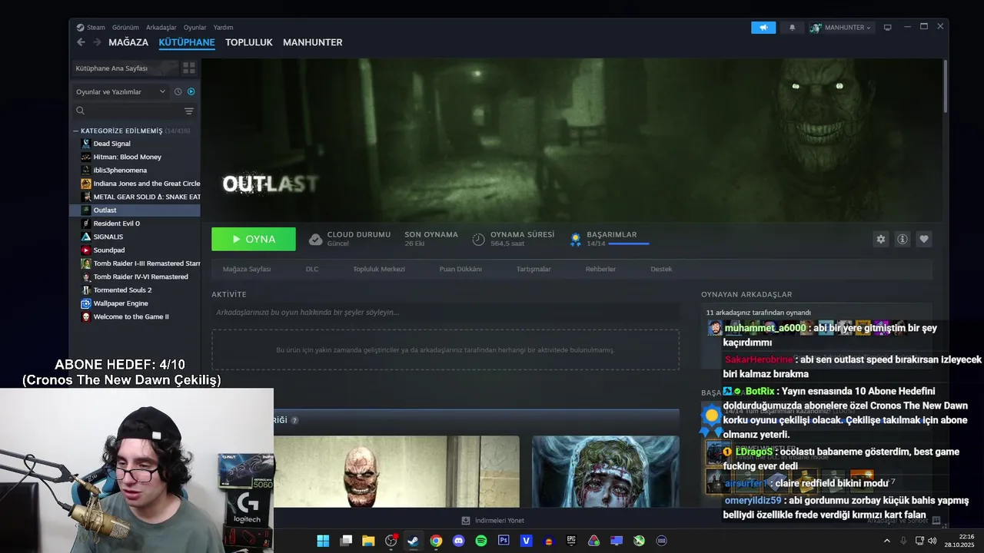The height and width of the screenshot is (553, 984).
Task: Open Rehberler link
Action: [600, 270]
